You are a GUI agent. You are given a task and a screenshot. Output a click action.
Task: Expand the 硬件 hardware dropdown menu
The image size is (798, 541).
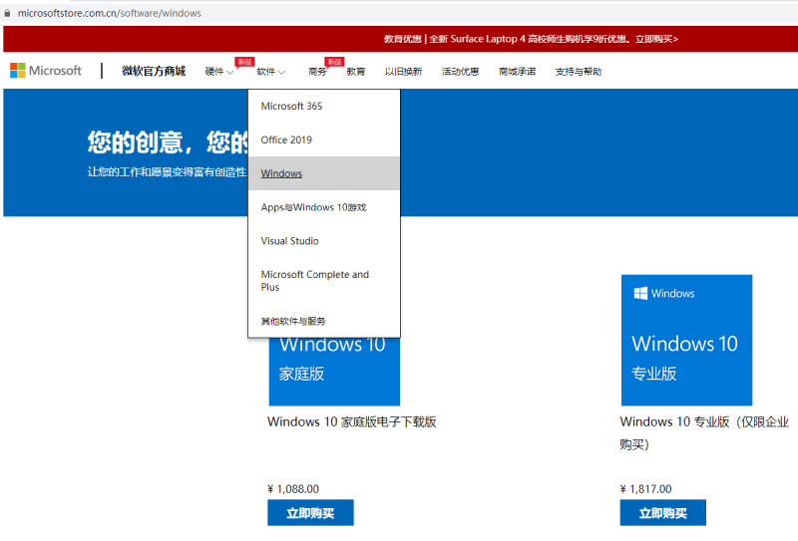click(x=219, y=72)
